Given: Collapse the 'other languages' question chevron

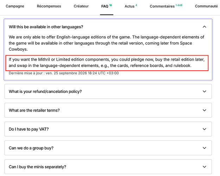Looking at the screenshot, I should click(x=205, y=27).
